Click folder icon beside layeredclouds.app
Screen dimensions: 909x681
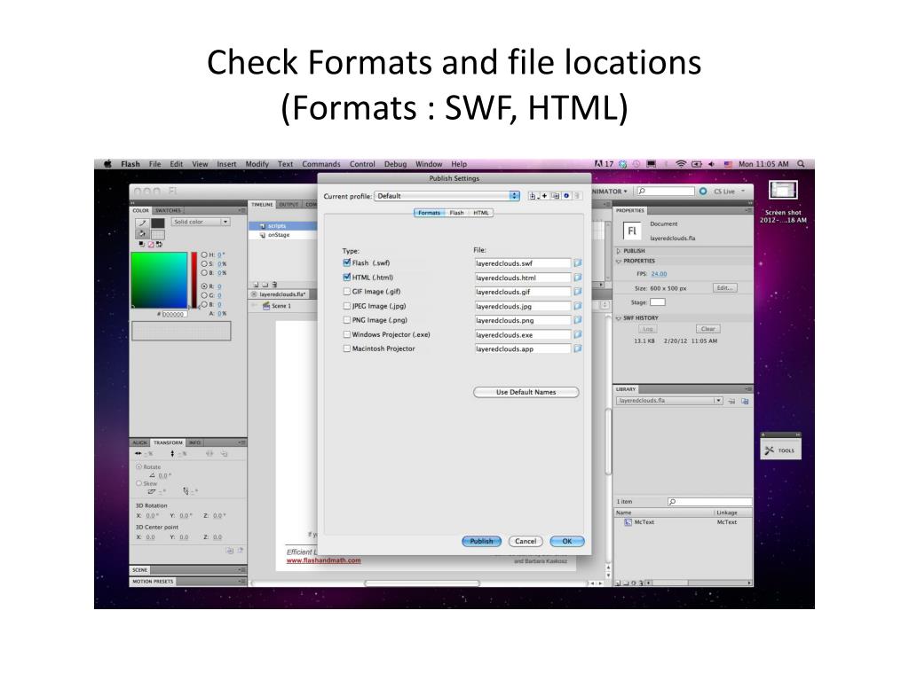(577, 348)
